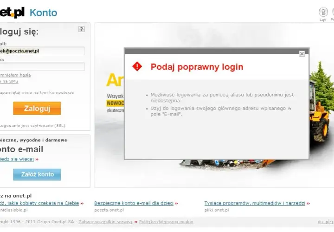The image size is (334, 232).
Task: Focus the e-mail field containing poczta.onet.pl
Action: (42, 51)
